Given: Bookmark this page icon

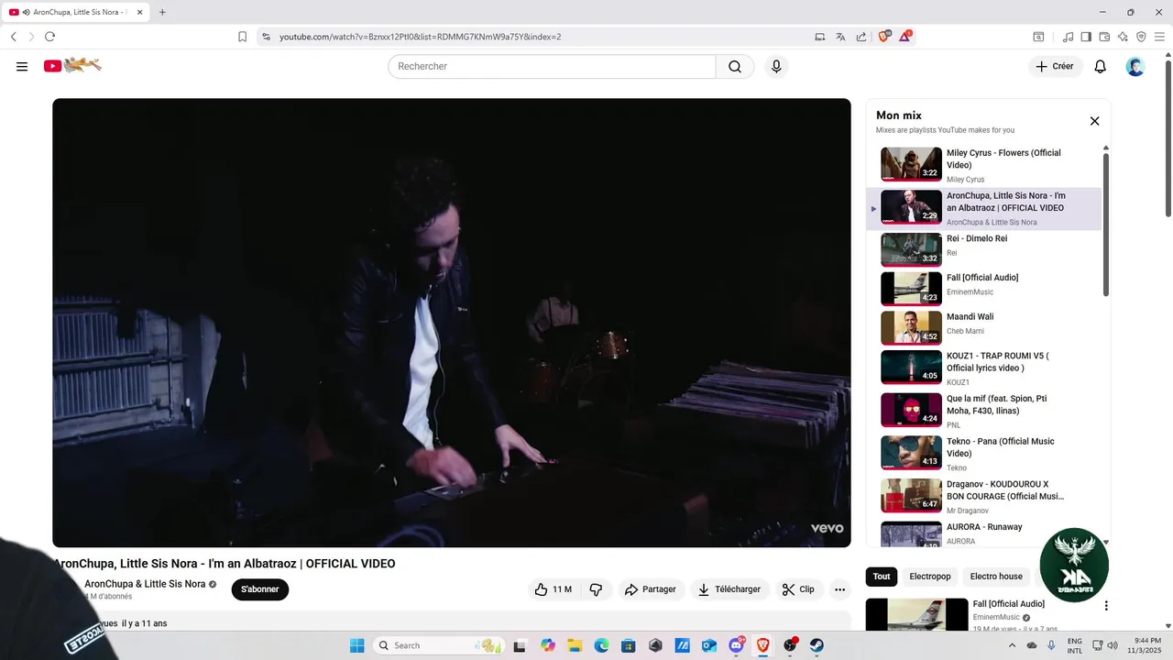Looking at the screenshot, I should click(242, 37).
